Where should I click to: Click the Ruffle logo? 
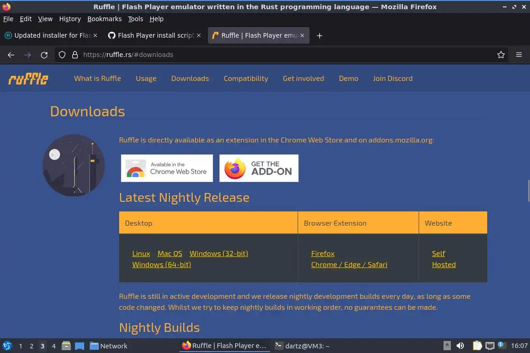pyautogui.click(x=28, y=79)
